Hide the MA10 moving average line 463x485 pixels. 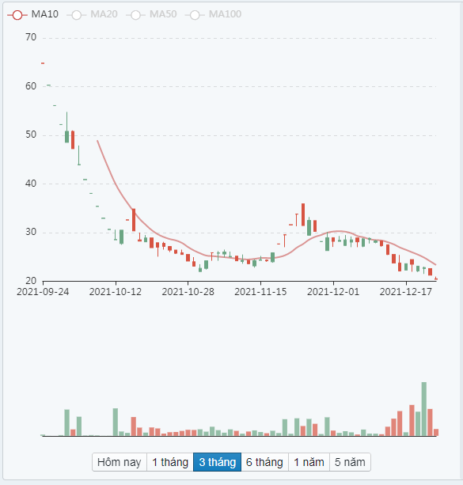[45, 14]
